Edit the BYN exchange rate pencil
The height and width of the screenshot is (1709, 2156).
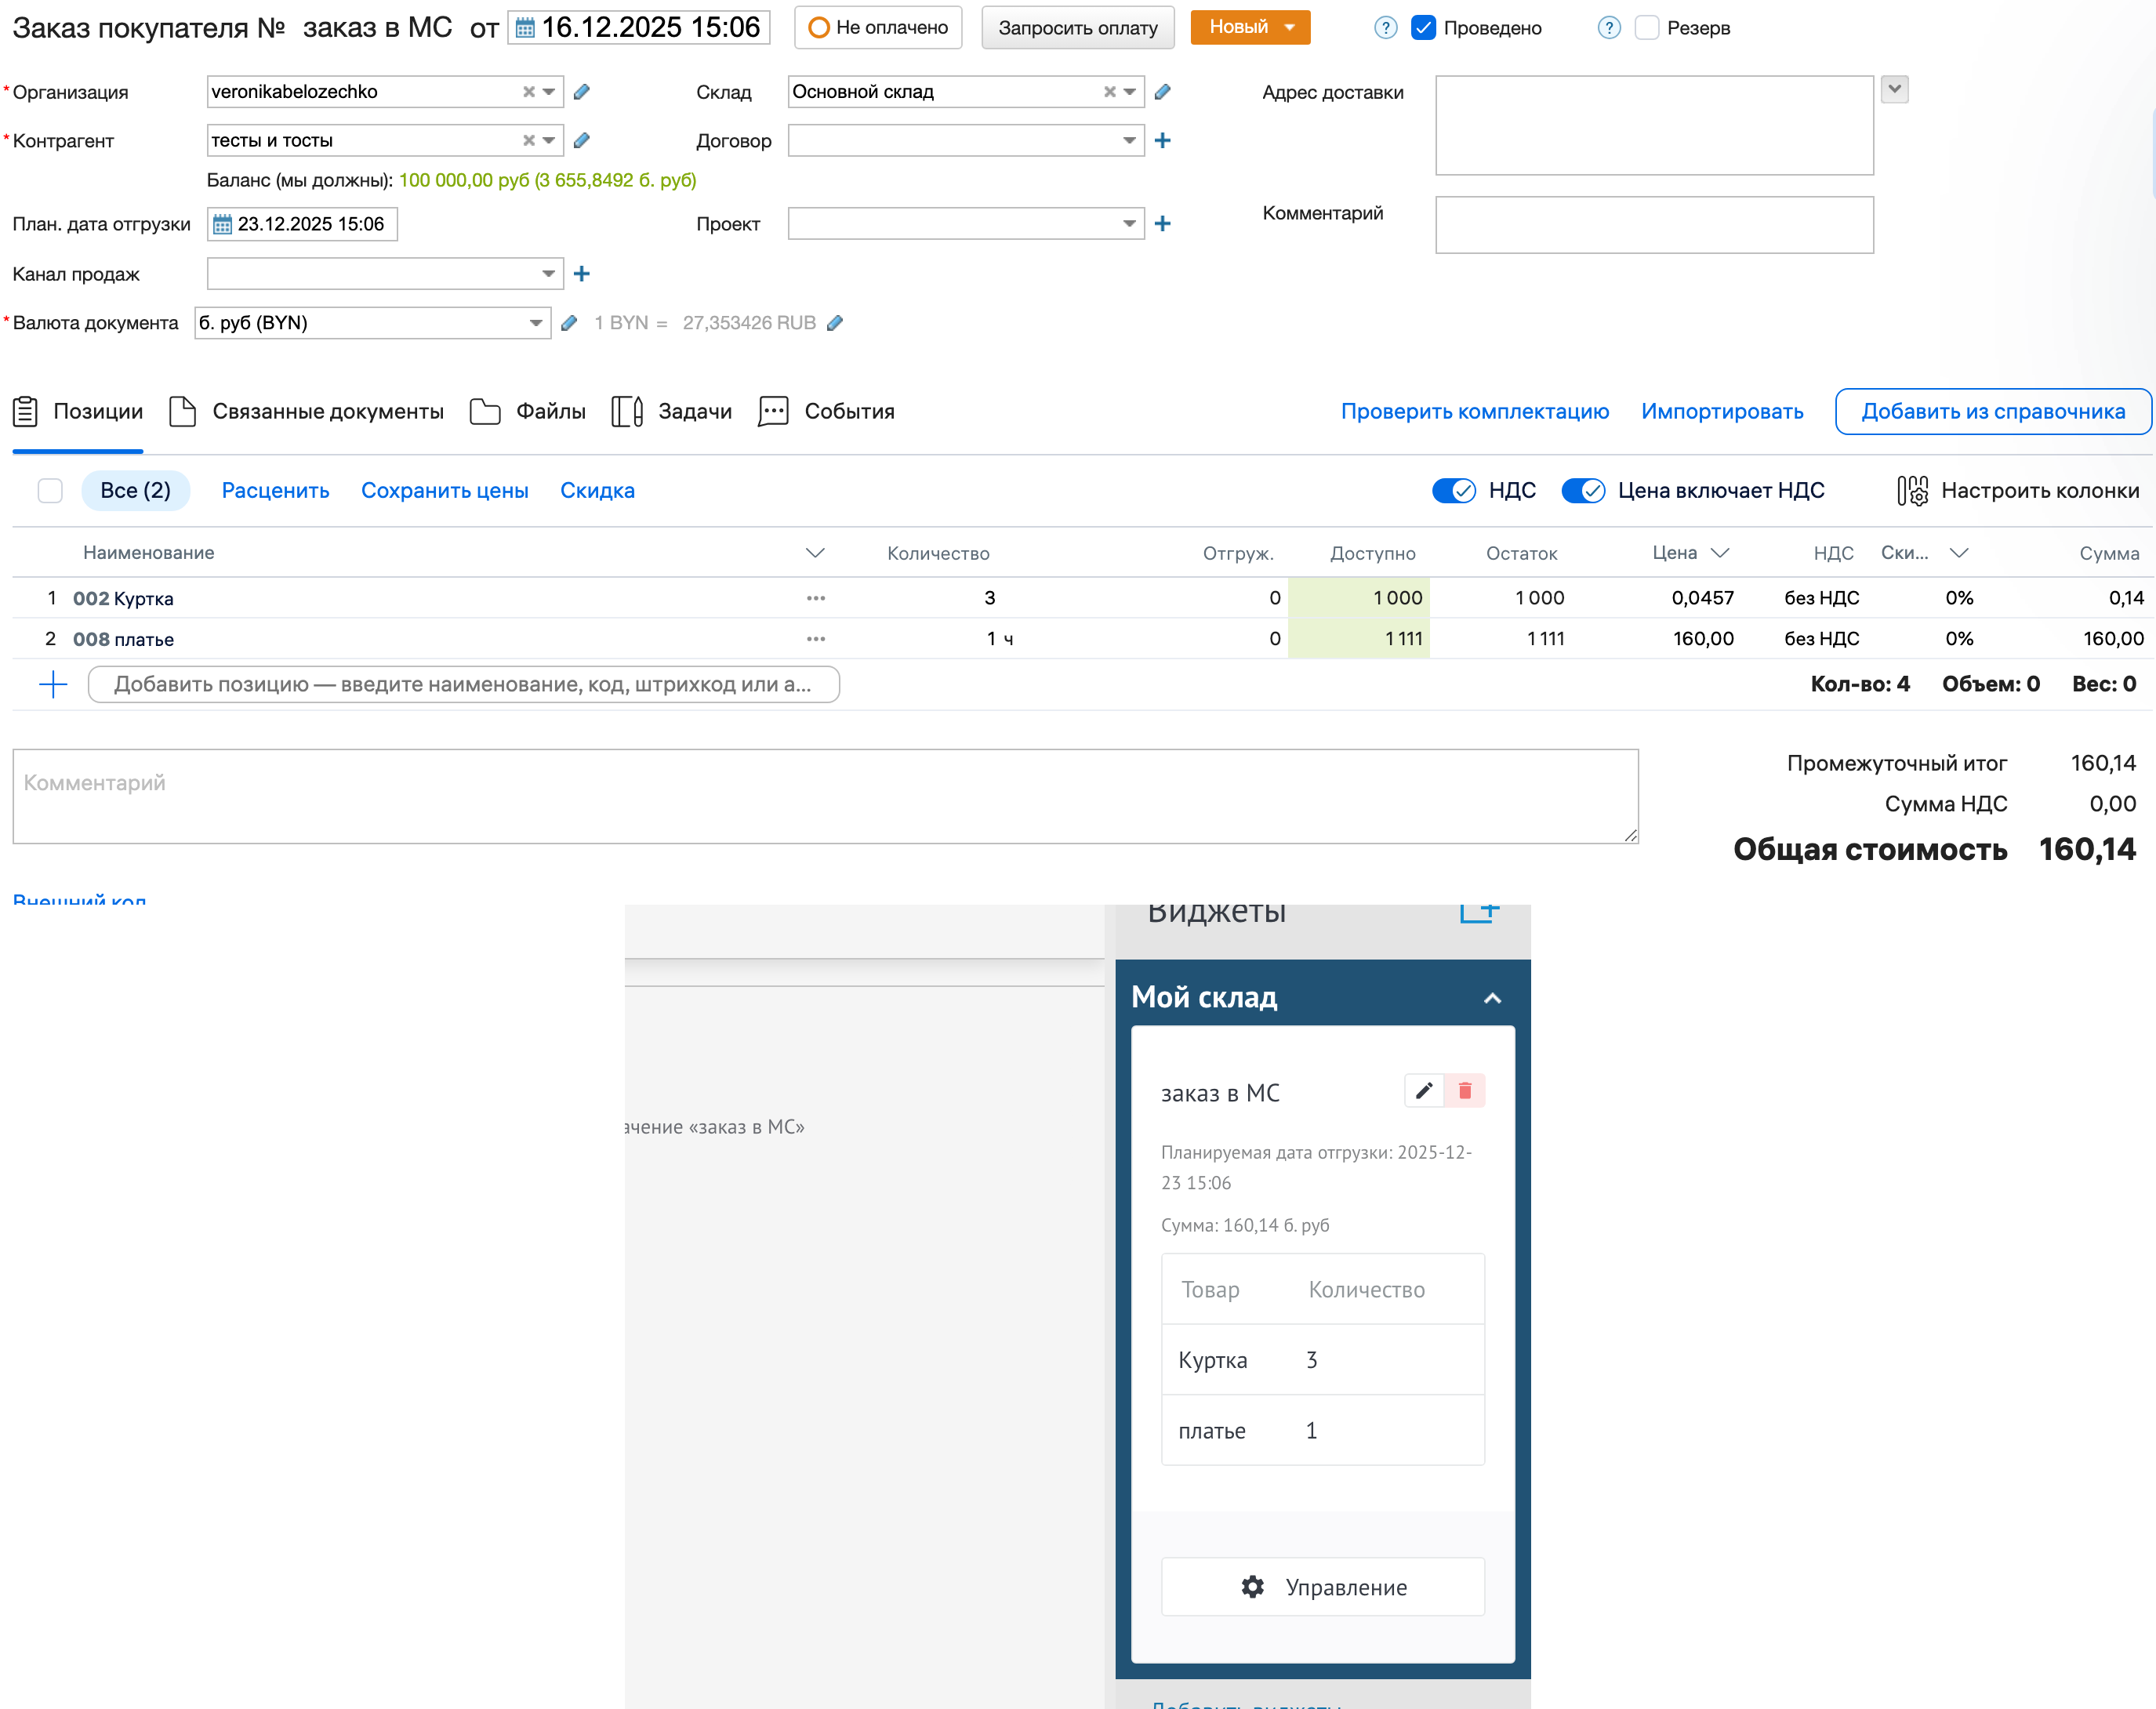pos(835,323)
